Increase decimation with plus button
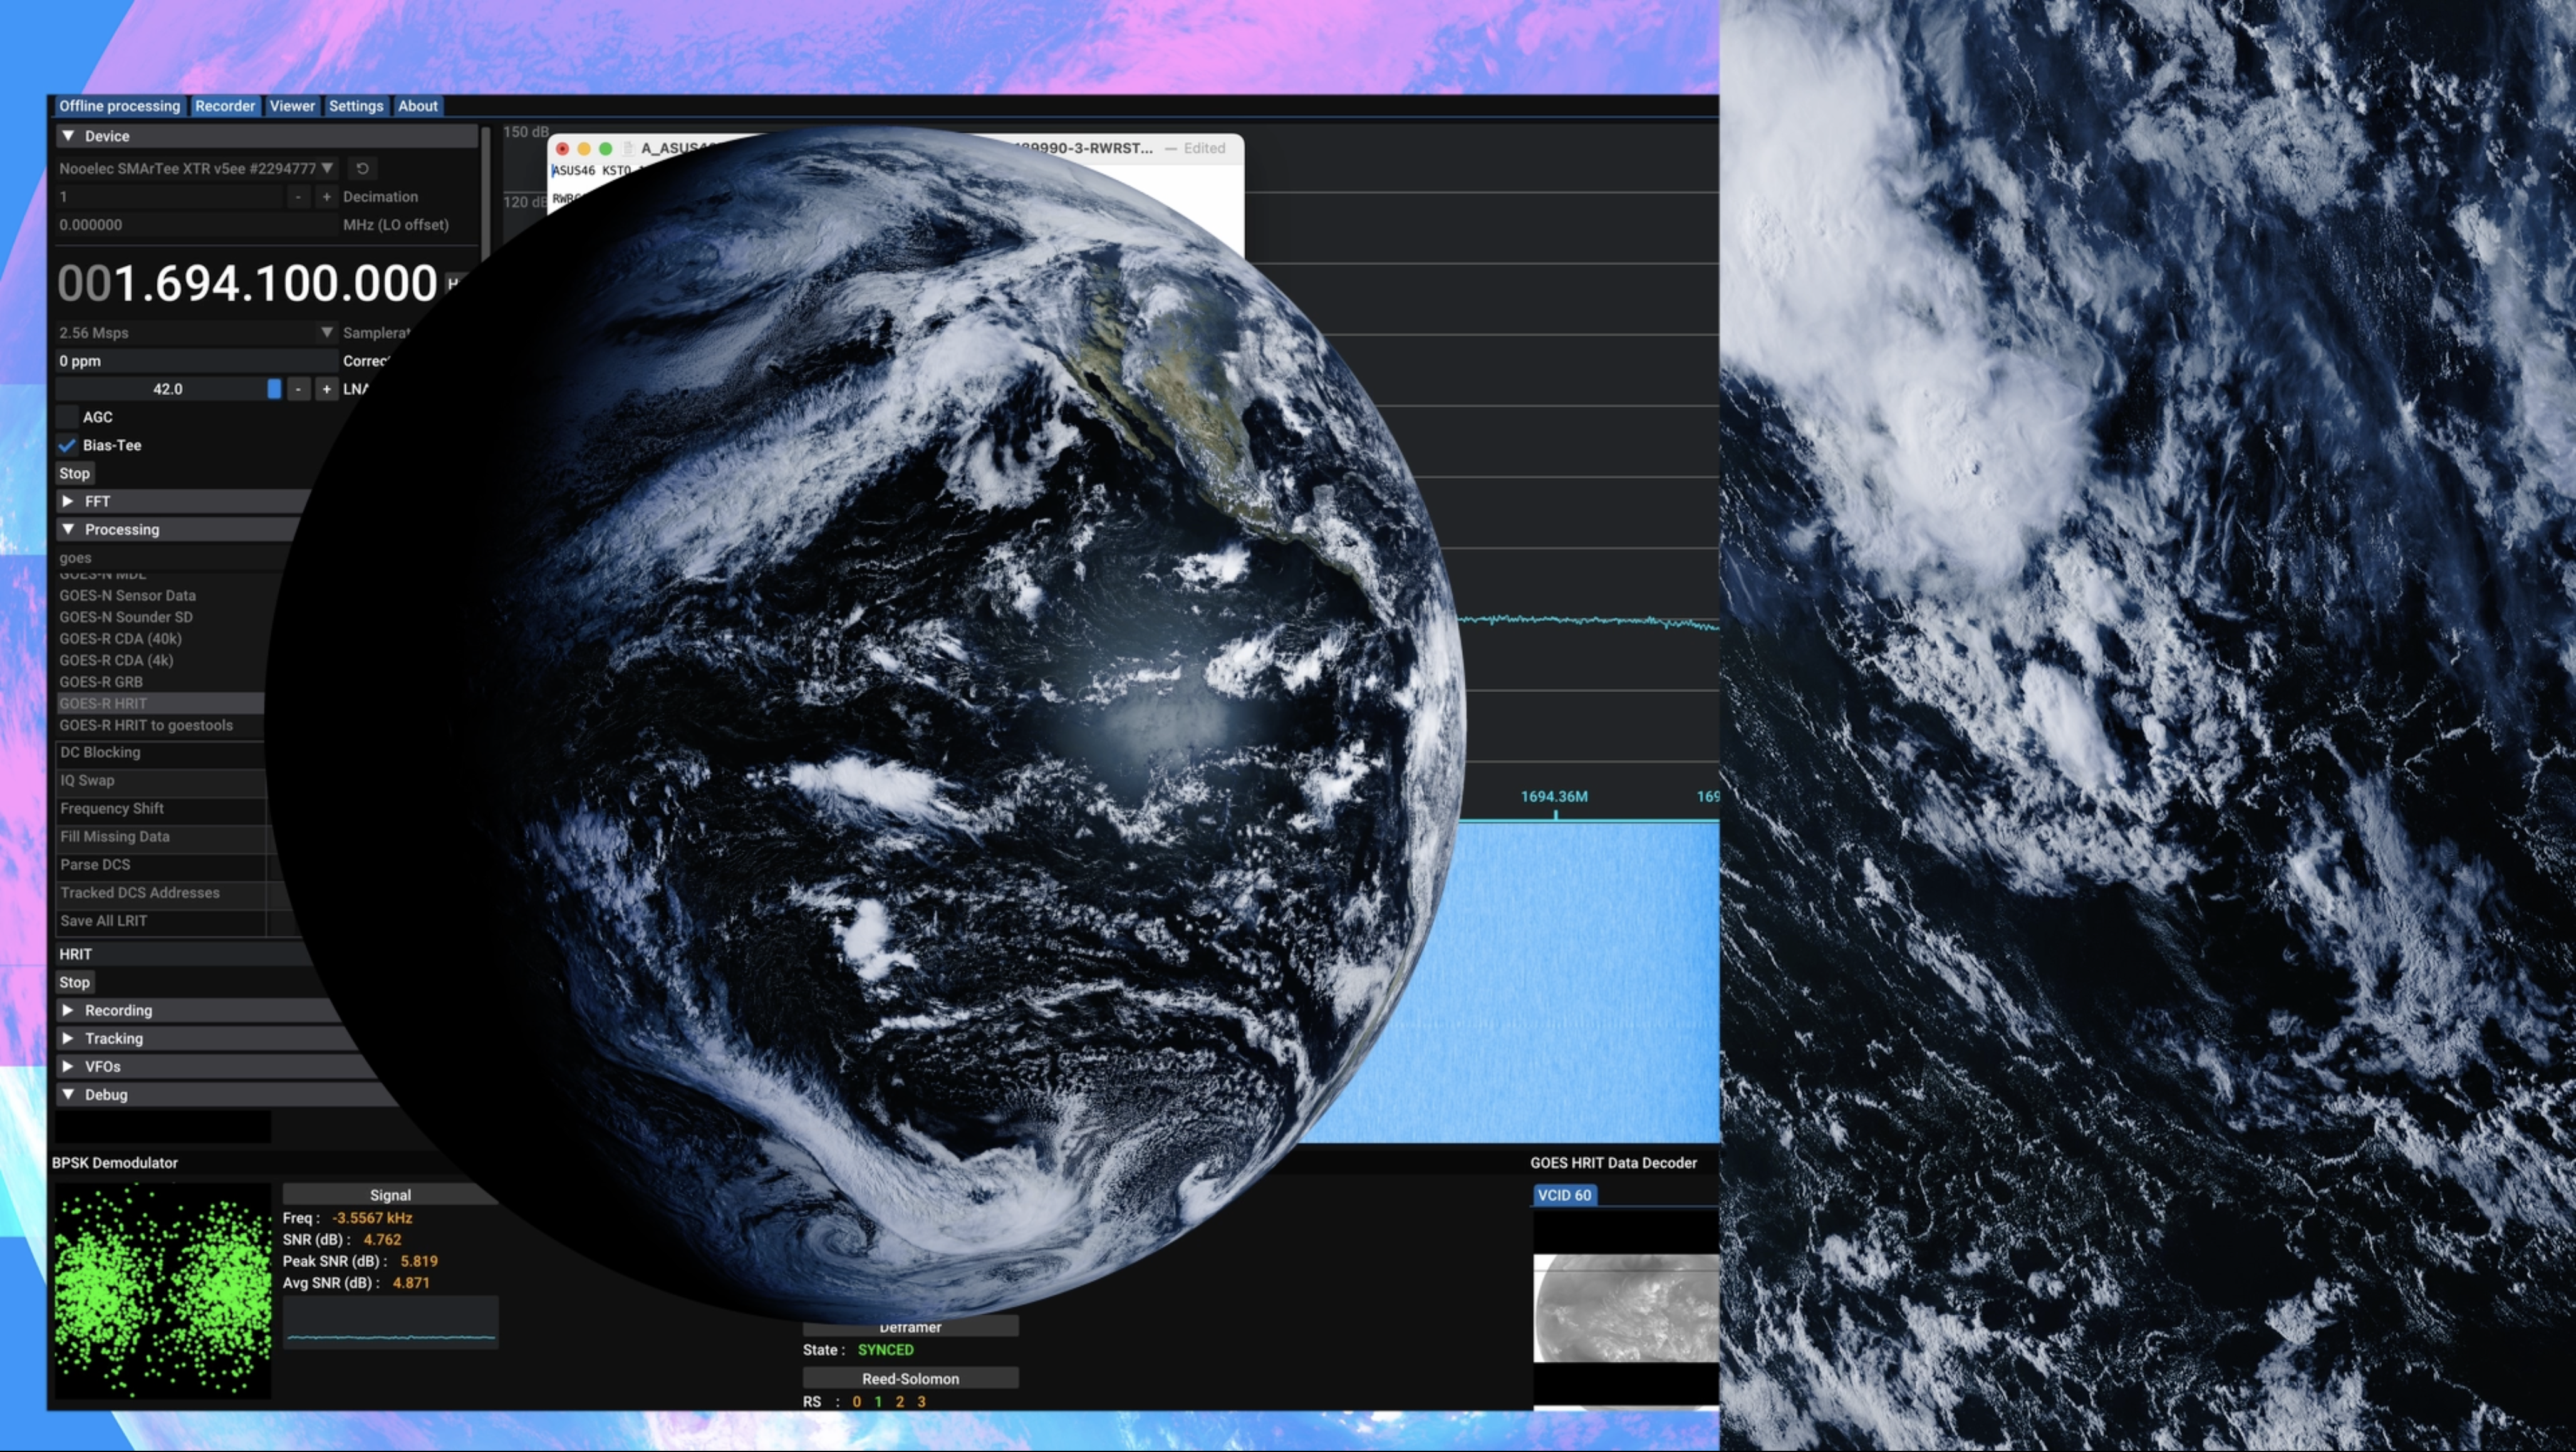The height and width of the screenshot is (1452, 2576). point(326,197)
